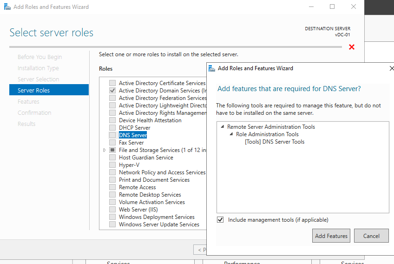Viewport: 394px width, 264px height.
Task: Select Windows Server Update Services label
Action: [159, 224]
